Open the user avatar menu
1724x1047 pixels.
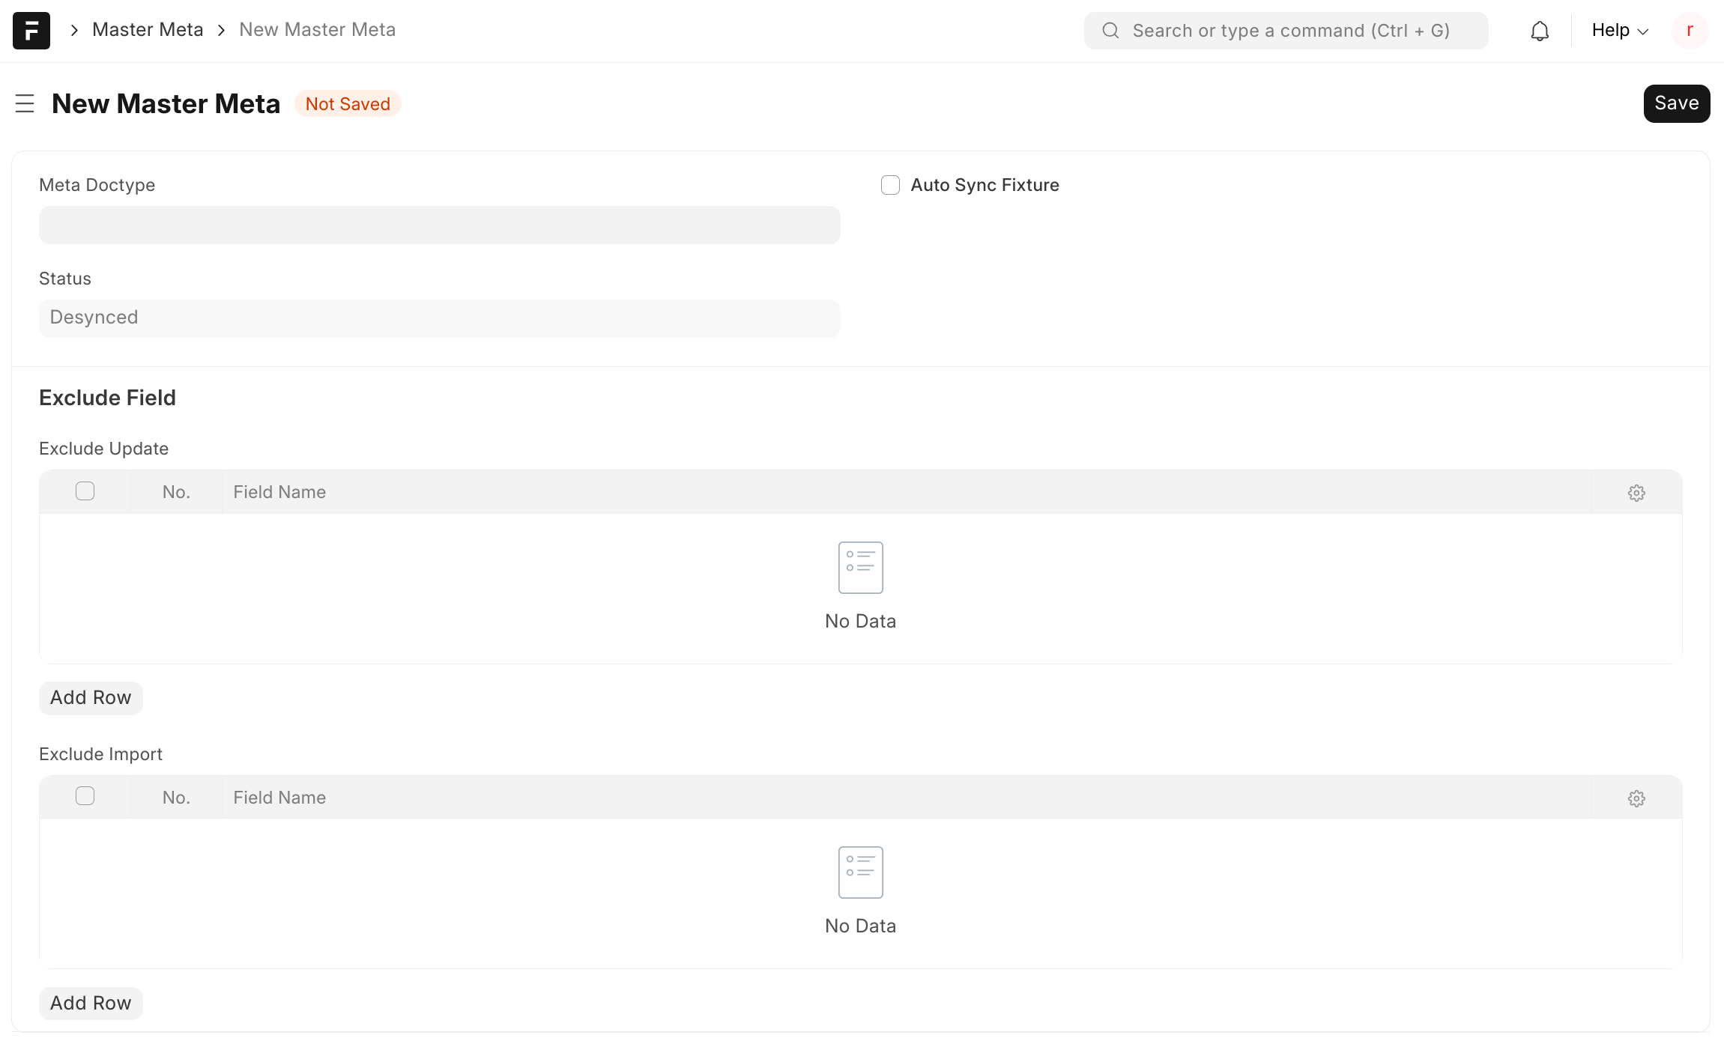click(1690, 31)
